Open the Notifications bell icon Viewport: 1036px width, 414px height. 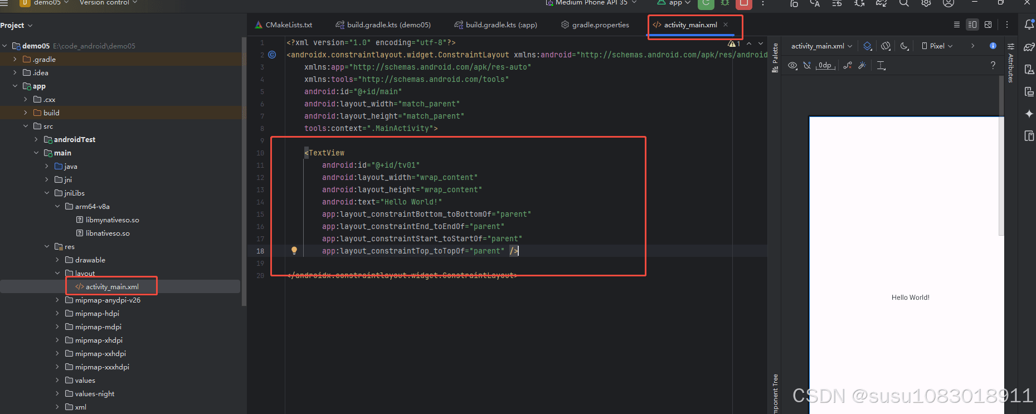(1029, 25)
